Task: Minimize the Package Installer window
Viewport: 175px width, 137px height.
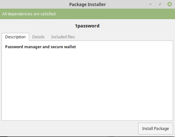Action: [x=150, y=4]
